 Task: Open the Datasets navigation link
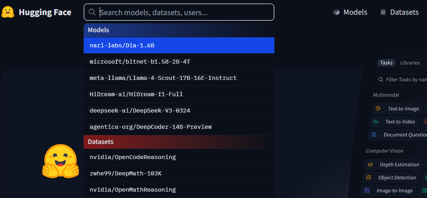tap(404, 12)
